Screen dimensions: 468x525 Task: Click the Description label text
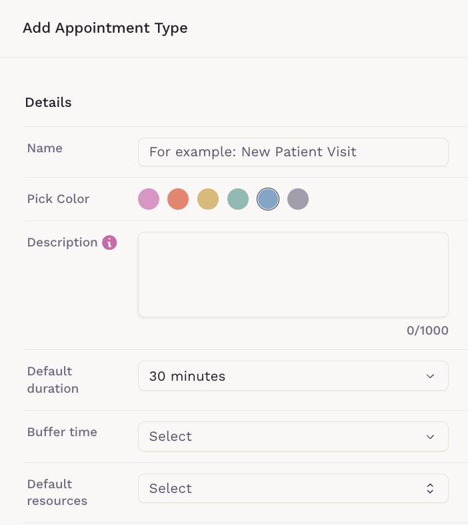pos(62,242)
